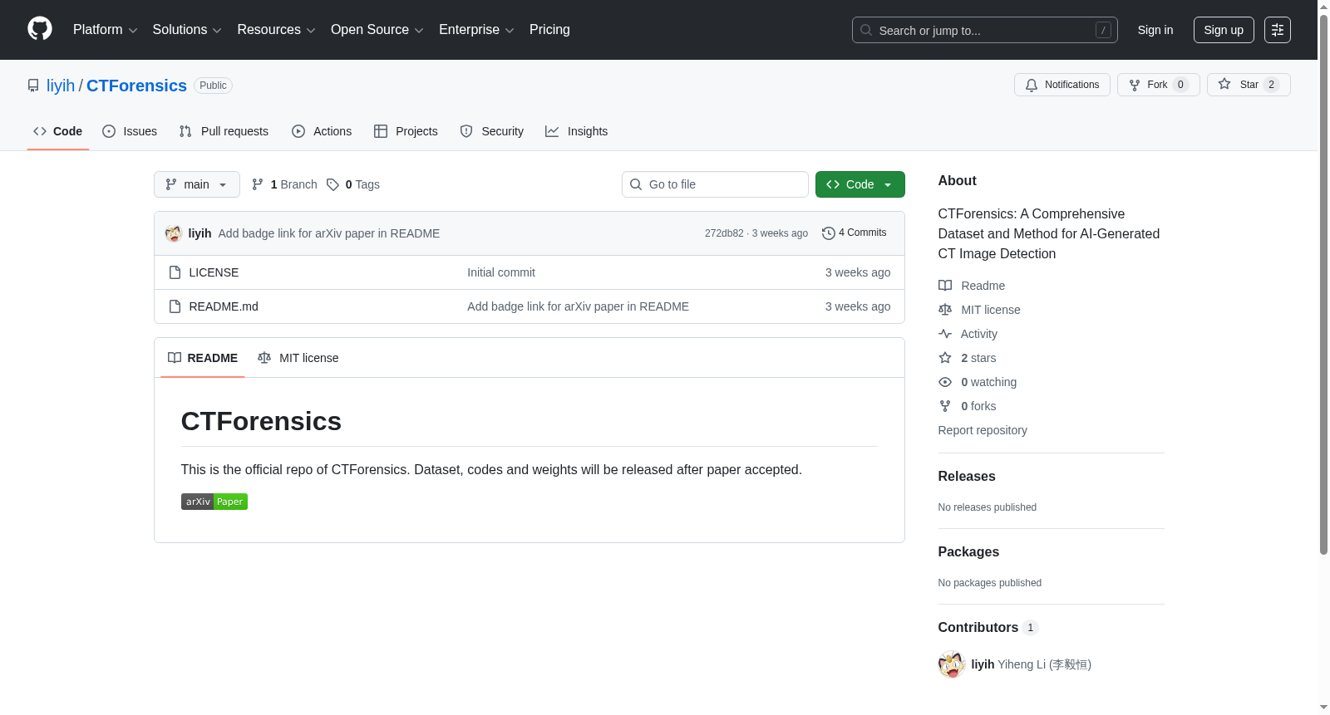Click the search magnifier icon in header
The image size is (1330, 715).
click(866, 30)
